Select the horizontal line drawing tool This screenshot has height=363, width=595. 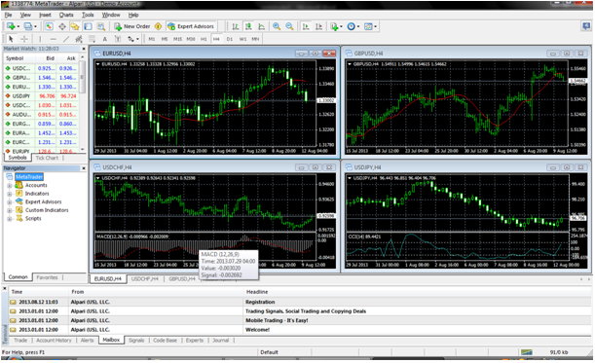click(54, 39)
